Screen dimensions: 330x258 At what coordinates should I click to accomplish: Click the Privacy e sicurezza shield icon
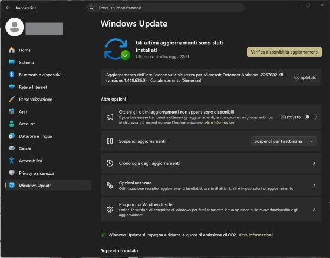pos(12,173)
